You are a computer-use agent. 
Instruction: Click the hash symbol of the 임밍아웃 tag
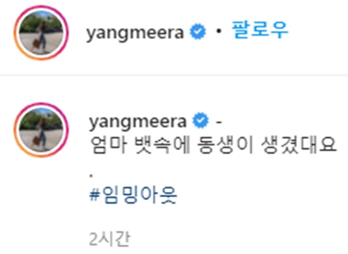click(x=93, y=196)
